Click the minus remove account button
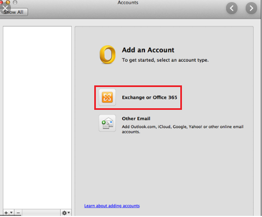This screenshot has width=262, height=217. click(x=18, y=213)
